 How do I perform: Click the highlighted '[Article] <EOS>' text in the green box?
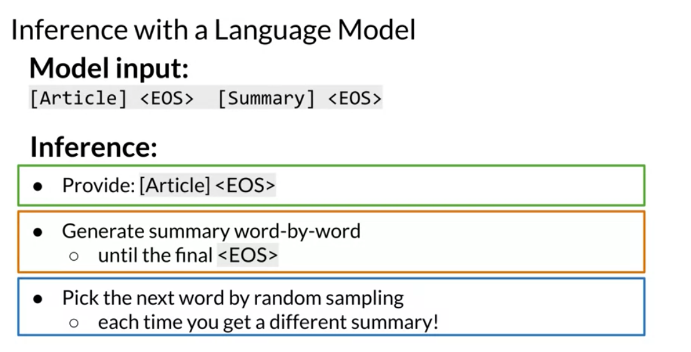click(x=208, y=185)
